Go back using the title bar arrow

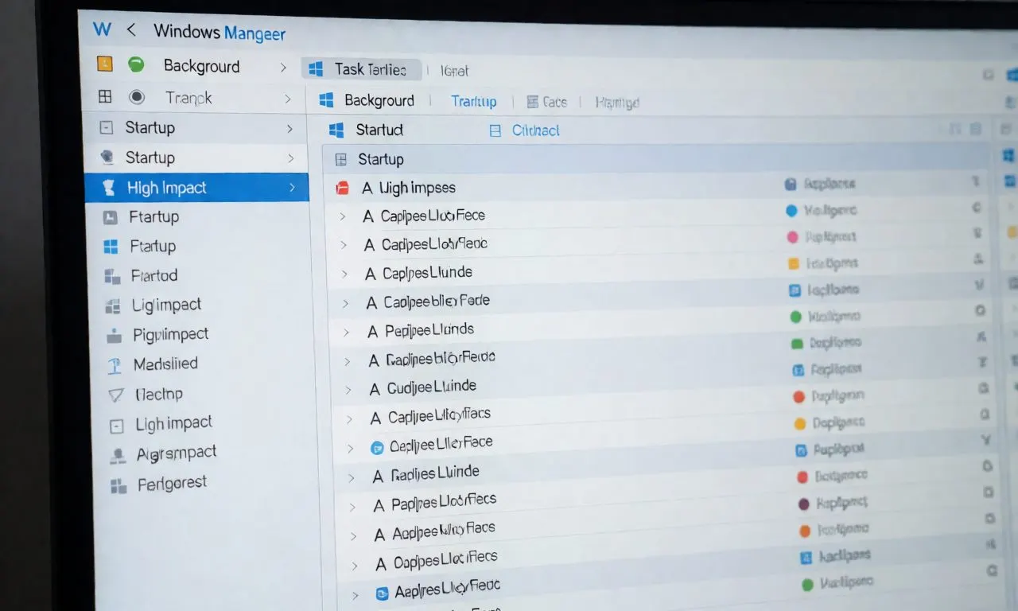click(132, 30)
